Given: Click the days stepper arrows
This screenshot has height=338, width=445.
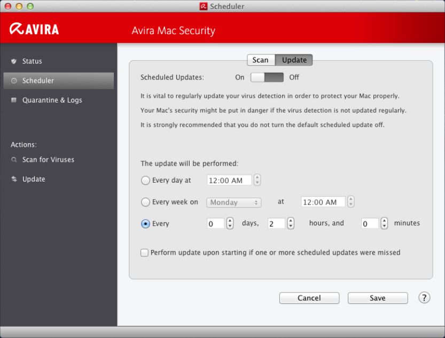Looking at the screenshot, I should coord(230,223).
